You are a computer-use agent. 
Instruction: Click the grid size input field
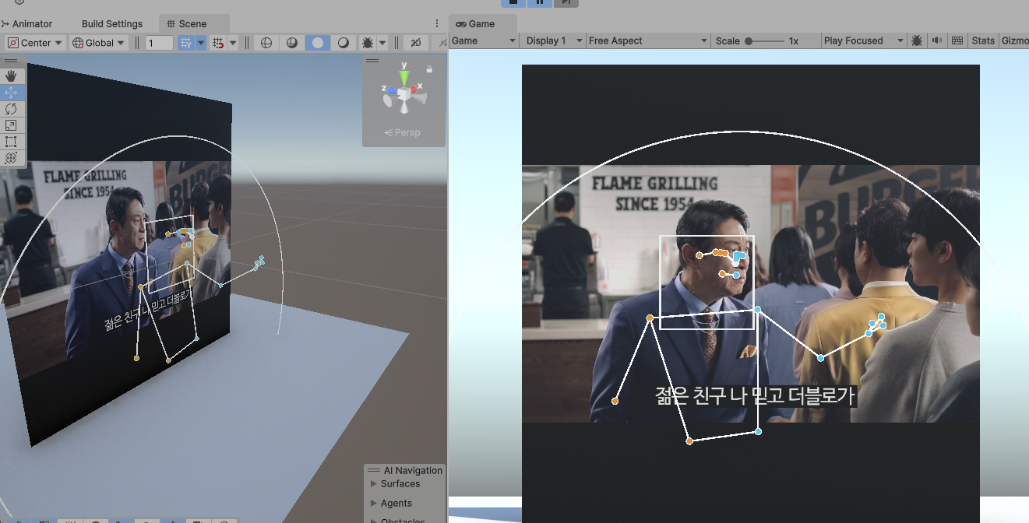point(159,43)
